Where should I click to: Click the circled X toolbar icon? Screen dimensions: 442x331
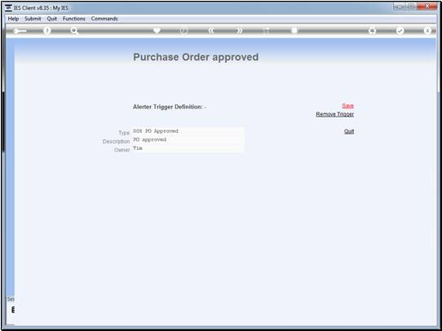[427, 31]
